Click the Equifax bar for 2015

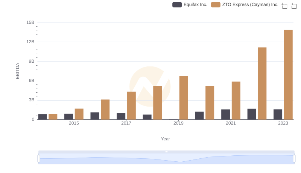[69, 117]
